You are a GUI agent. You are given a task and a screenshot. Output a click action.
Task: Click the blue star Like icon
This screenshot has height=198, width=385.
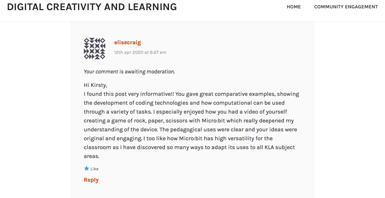click(x=87, y=169)
